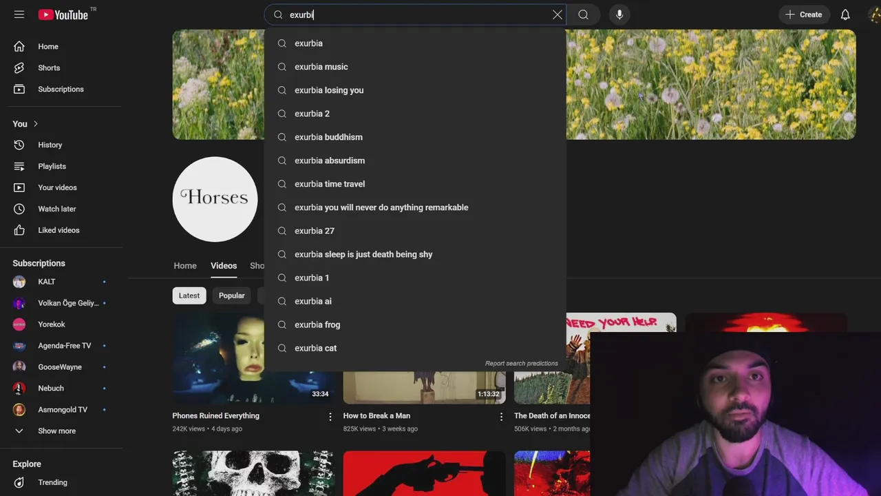Select suggestion 'exurbia ai'

coord(415,301)
